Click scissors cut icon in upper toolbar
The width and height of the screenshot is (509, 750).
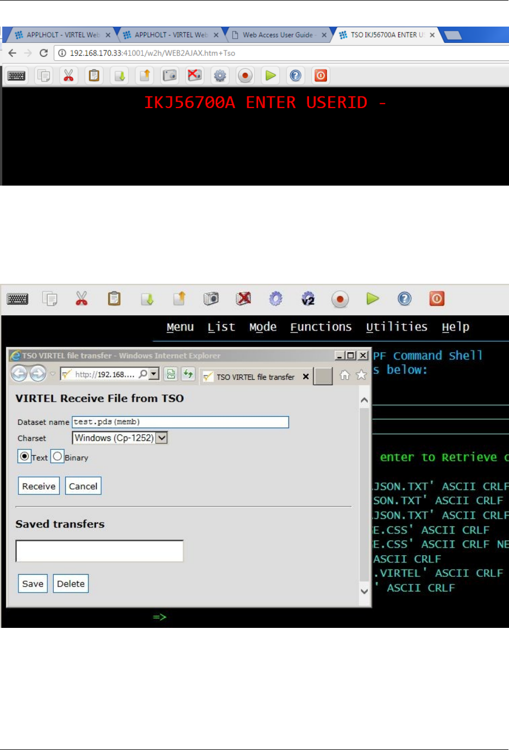click(x=68, y=76)
